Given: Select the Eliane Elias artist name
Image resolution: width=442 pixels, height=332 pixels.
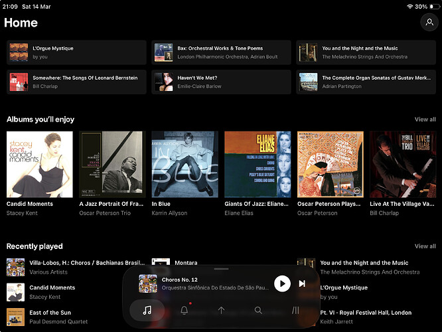Looking at the screenshot, I should point(239,213).
